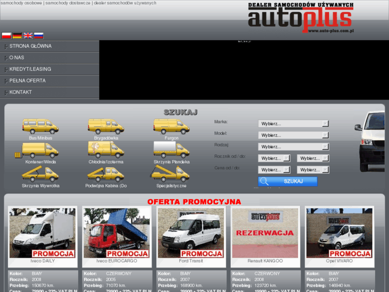Select the Skrzynia Wywrotka tipper icon
Screen dimensions: 389x292
[40, 174]
